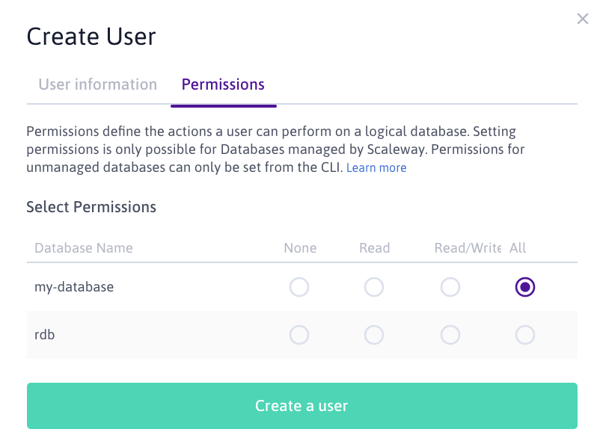The image size is (603, 447).
Task: Open the Permissions tab
Action: click(x=223, y=84)
